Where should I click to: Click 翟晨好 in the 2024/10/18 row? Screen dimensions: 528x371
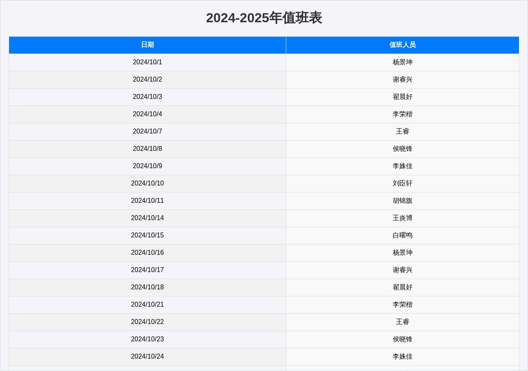pyautogui.click(x=403, y=287)
